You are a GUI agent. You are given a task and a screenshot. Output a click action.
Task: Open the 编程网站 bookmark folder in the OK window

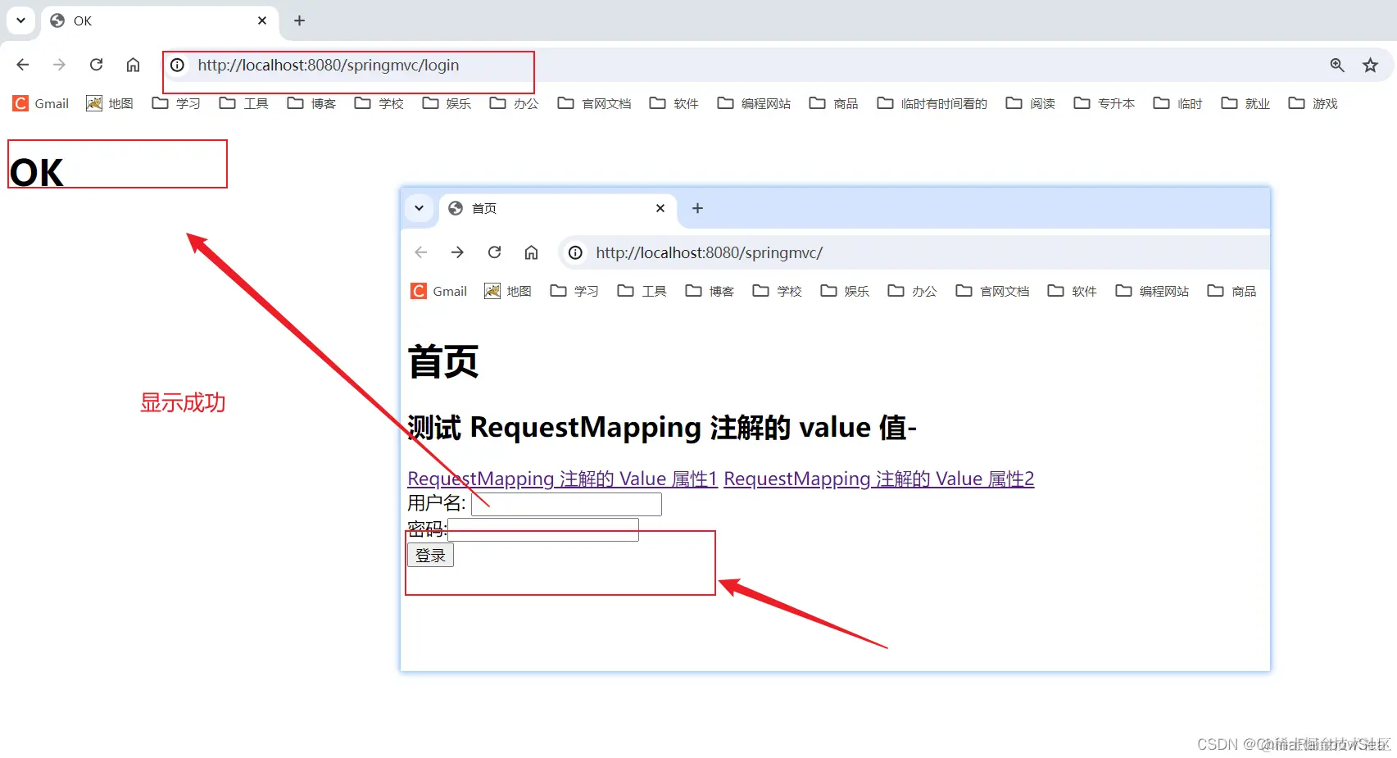click(754, 103)
